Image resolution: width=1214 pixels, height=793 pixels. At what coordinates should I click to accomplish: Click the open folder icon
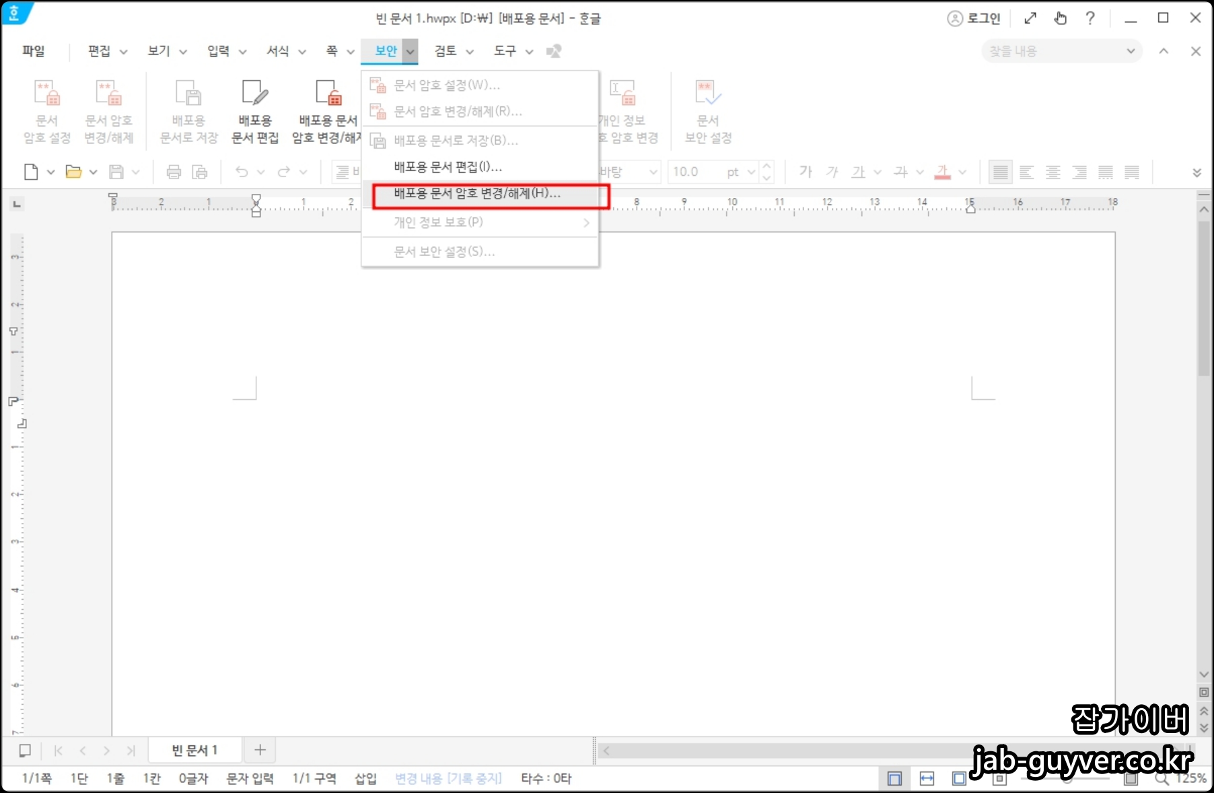coord(73,172)
